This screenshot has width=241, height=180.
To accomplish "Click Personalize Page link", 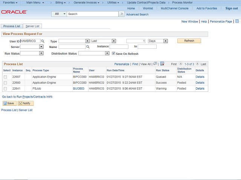I will [221, 21].
